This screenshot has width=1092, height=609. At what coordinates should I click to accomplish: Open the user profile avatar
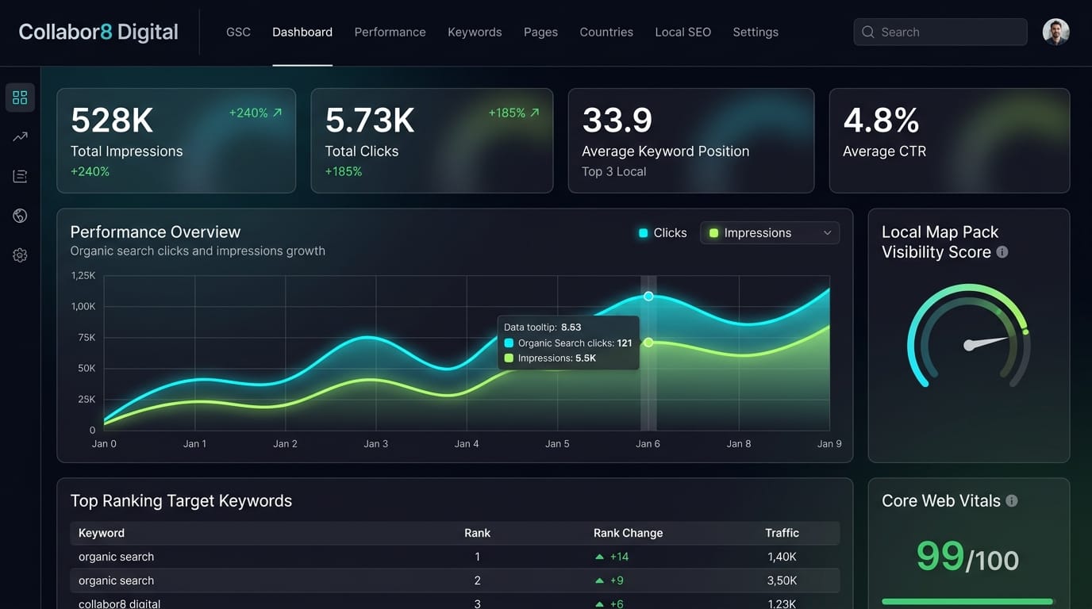point(1055,32)
